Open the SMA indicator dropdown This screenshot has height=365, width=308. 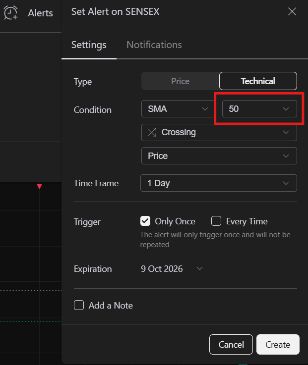point(178,109)
